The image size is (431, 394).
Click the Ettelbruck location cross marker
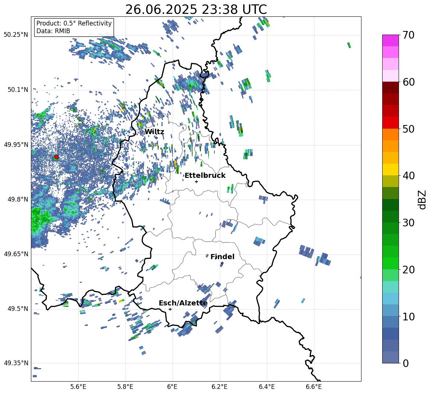coord(196,182)
